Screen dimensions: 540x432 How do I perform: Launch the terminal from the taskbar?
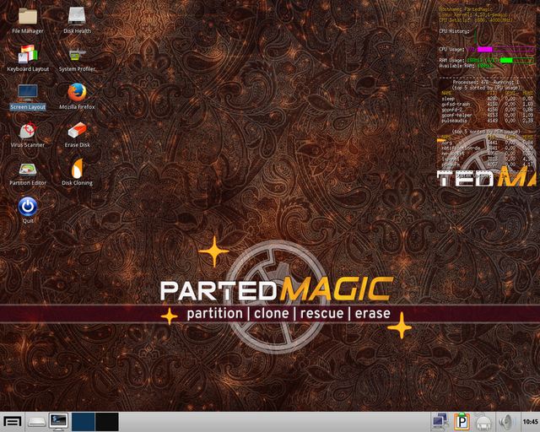coord(58,422)
